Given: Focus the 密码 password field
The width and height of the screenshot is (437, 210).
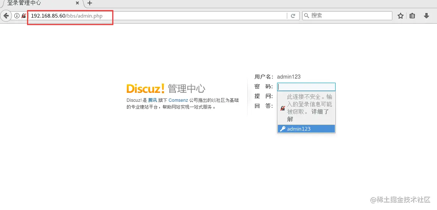Looking at the screenshot, I should tap(306, 87).
